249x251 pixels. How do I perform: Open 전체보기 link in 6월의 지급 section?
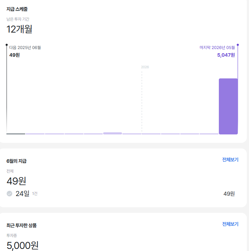230,160
